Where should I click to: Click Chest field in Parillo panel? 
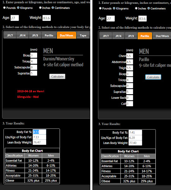point(130,56)
